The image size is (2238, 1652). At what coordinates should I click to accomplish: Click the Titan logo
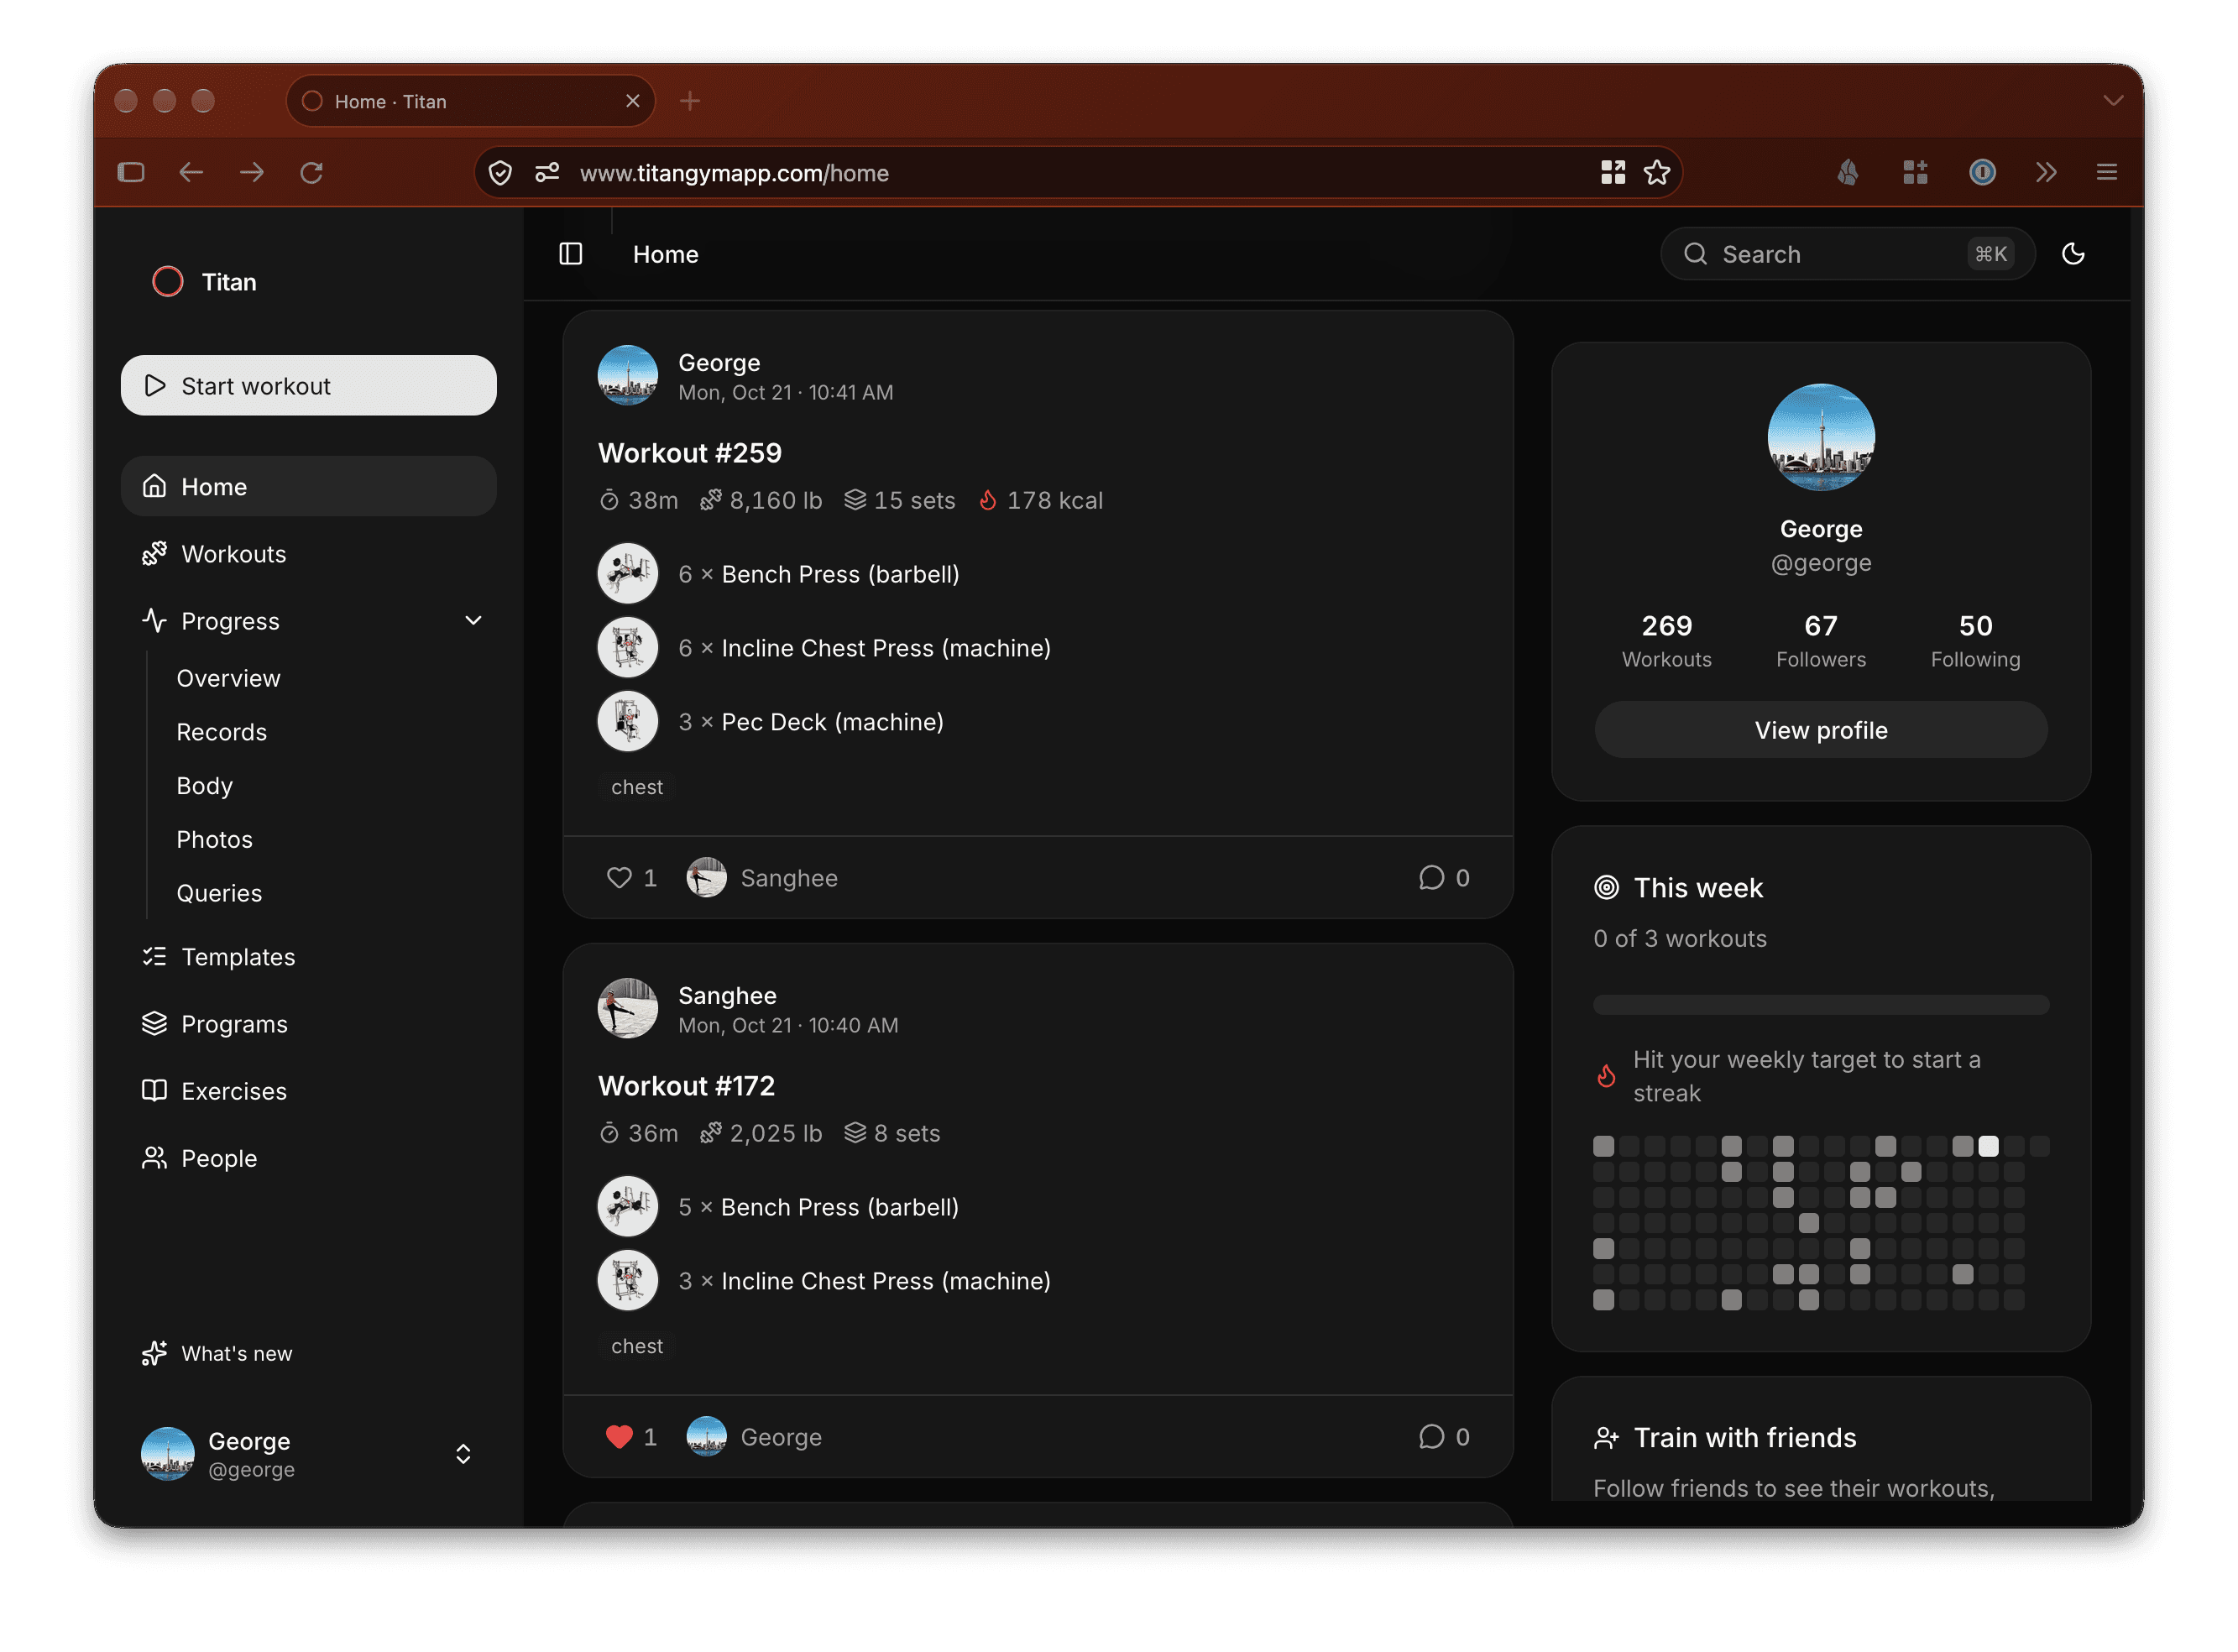[168, 282]
